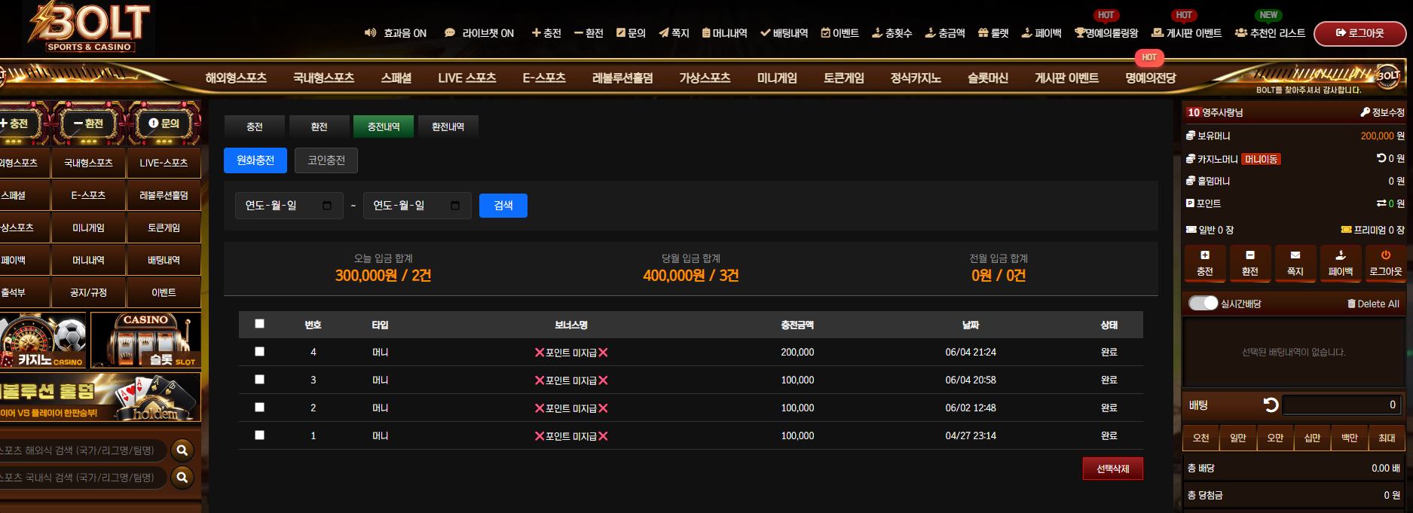Open the start date calendar picker
This screenshot has height=513, width=1413.
(x=327, y=206)
